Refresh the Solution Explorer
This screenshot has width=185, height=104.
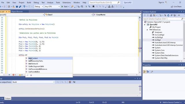(x=168, y=15)
